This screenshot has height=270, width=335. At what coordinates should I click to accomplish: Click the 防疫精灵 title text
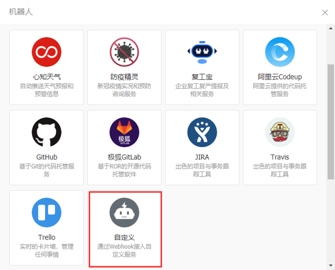(x=124, y=77)
